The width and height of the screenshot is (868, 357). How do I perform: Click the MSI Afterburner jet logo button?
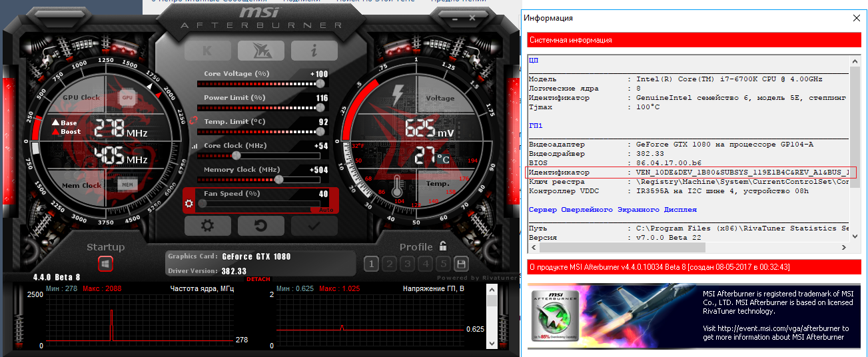click(x=260, y=51)
